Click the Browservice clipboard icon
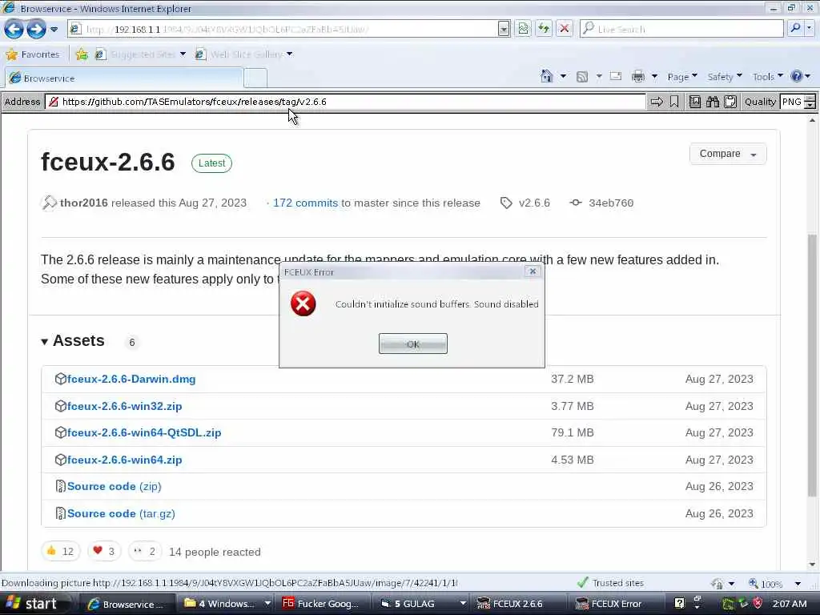This screenshot has width=820, height=615. 730,102
